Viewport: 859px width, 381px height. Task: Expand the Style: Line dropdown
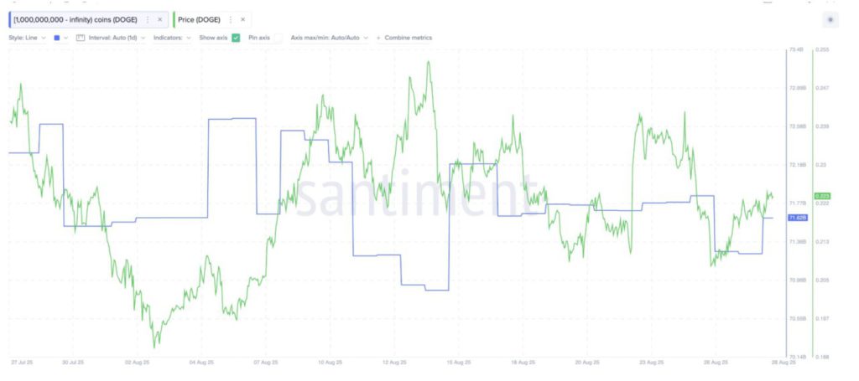pos(28,38)
